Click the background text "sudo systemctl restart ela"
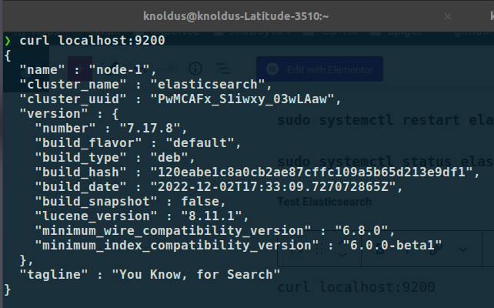 (x=386, y=120)
